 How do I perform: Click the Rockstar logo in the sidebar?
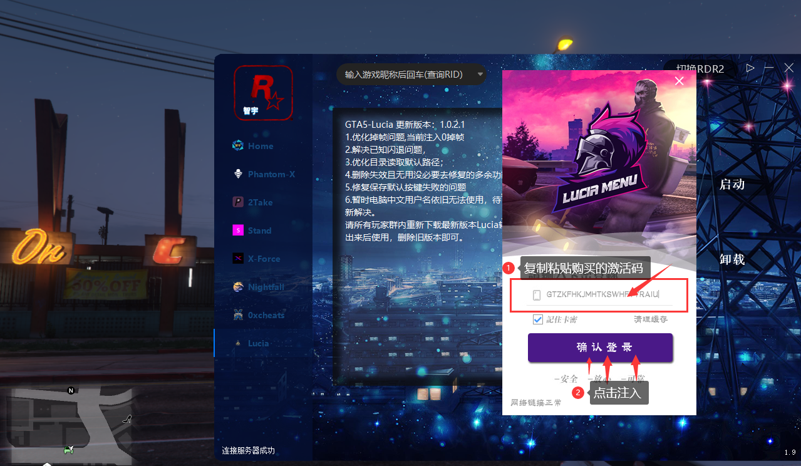click(x=263, y=93)
